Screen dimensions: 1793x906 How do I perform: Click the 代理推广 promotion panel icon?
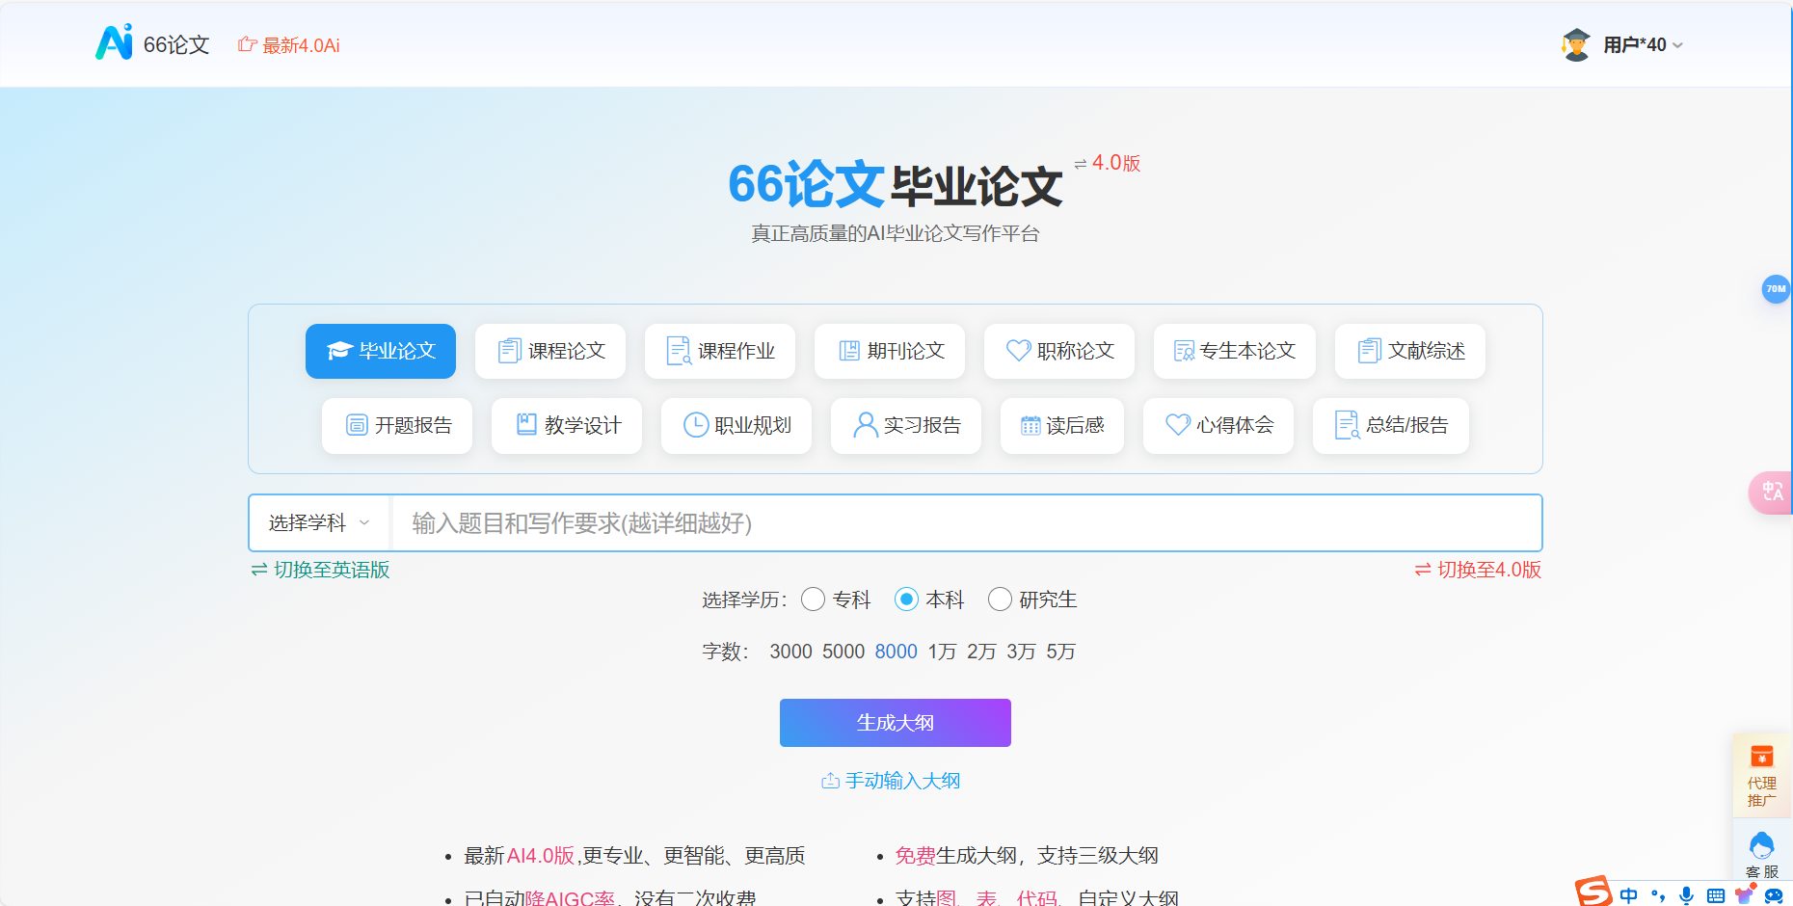pos(1762,755)
